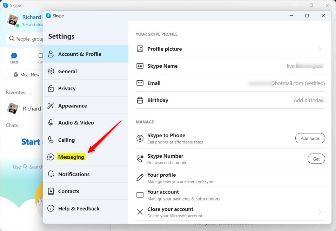Click the Skype Number phone-hash icon
Viewport: 336px width, 231px height.
point(140,159)
